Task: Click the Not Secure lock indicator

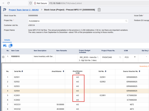Action: coord(40,3)
